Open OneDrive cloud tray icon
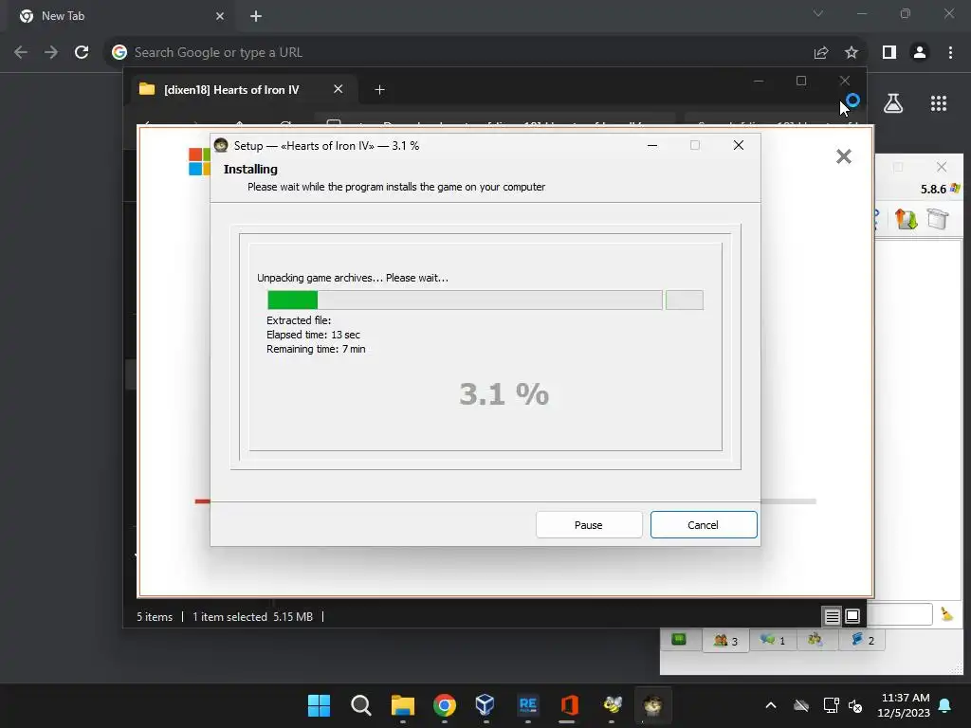This screenshot has height=728, width=971. coord(801,705)
